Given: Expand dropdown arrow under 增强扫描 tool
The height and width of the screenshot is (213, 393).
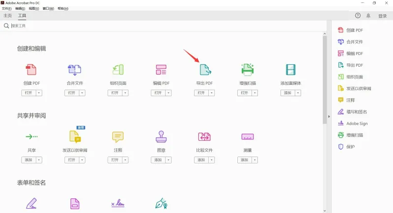Looking at the screenshot, I should click(255, 93).
